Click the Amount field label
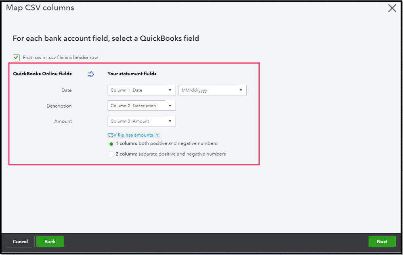The image size is (403, 255). pos(63,121)
